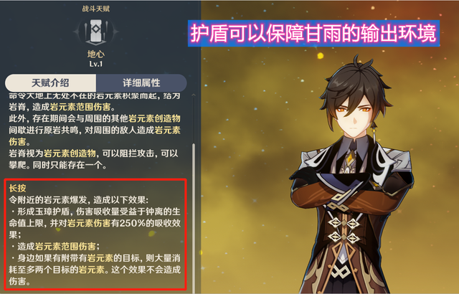Click the 地心 skill name text
This screenshot has height=294, width=459.
(x=95, y=54)
